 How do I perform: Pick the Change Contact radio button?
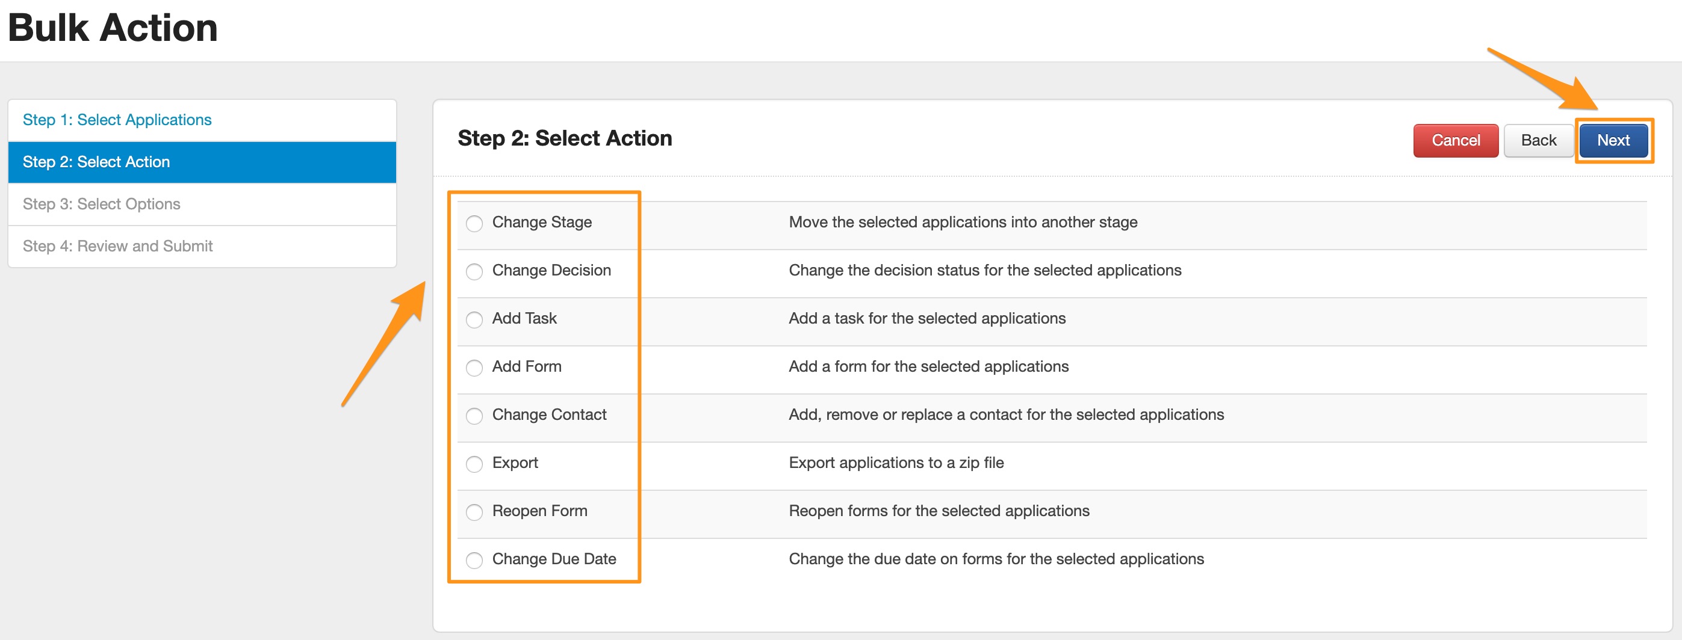pyautogui.click(x=474, y=416)
